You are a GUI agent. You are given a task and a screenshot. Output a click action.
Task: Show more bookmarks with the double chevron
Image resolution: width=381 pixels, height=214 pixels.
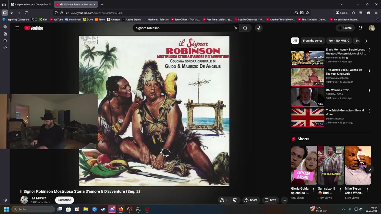377,19
